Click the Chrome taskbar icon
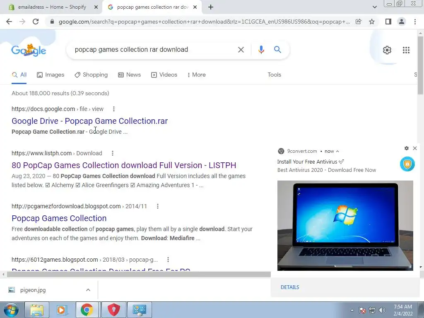The image size is (424, 318). 87,310
